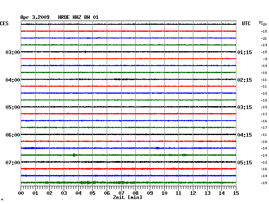269x204 pixels.
Task: Click the DC offset value "-17"
Action: tap(264, 128)
